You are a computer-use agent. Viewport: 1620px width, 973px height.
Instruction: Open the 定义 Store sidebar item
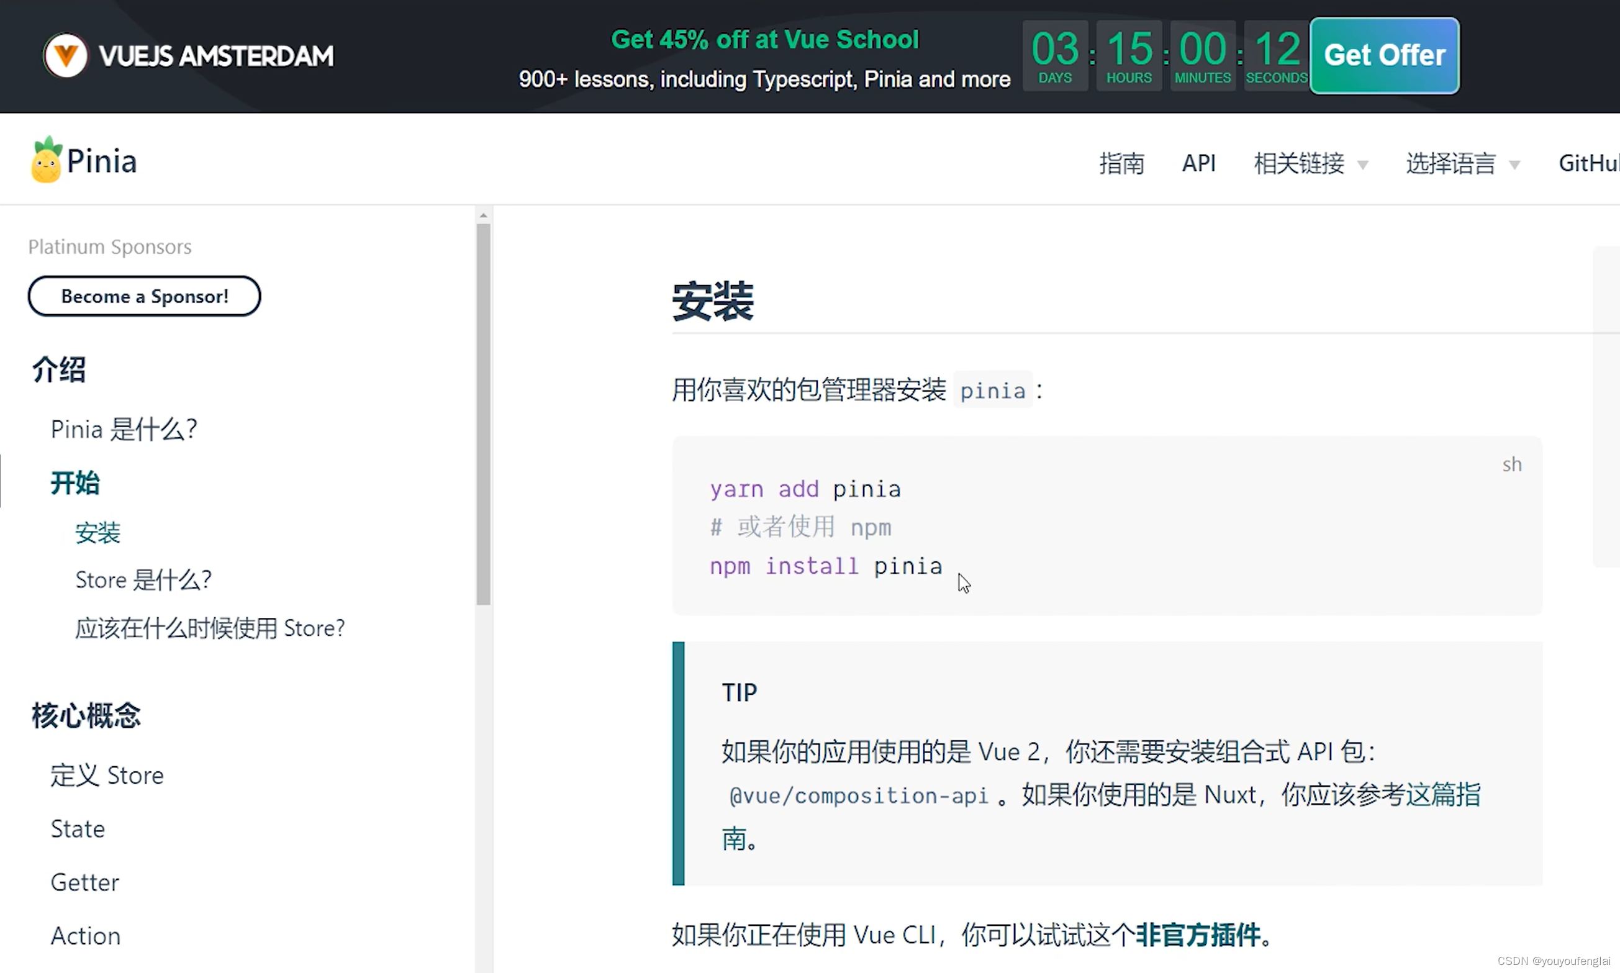[107, 776]
